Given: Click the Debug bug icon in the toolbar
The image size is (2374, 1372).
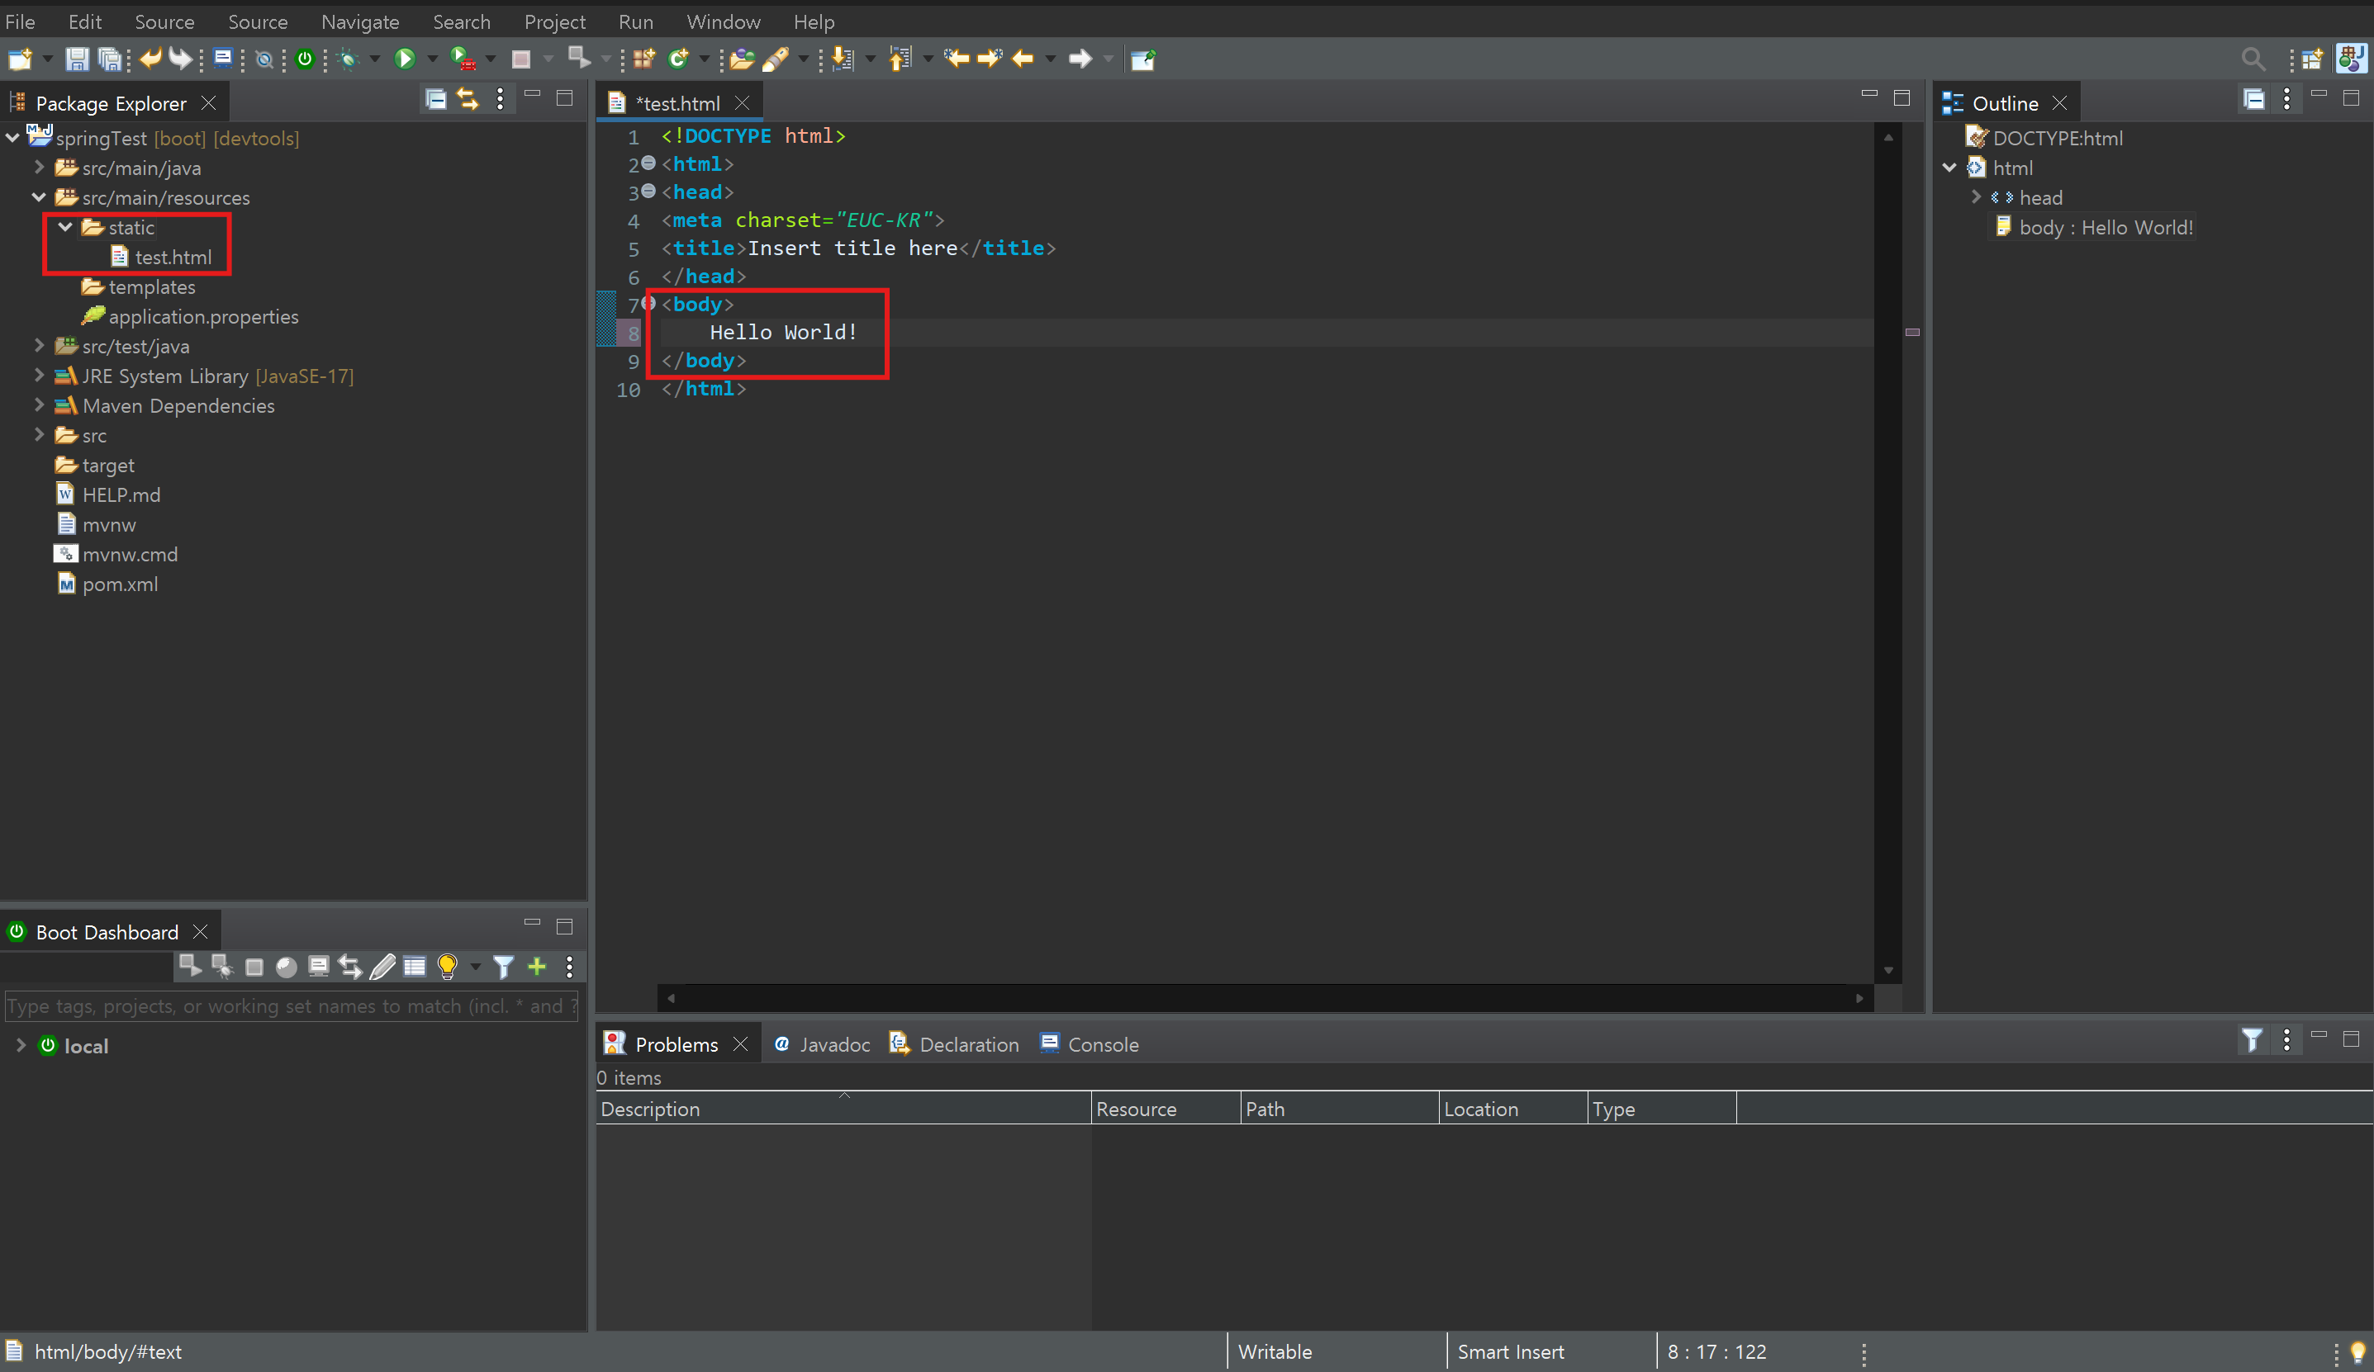Looking at the screenshot, I should (349, 59).
